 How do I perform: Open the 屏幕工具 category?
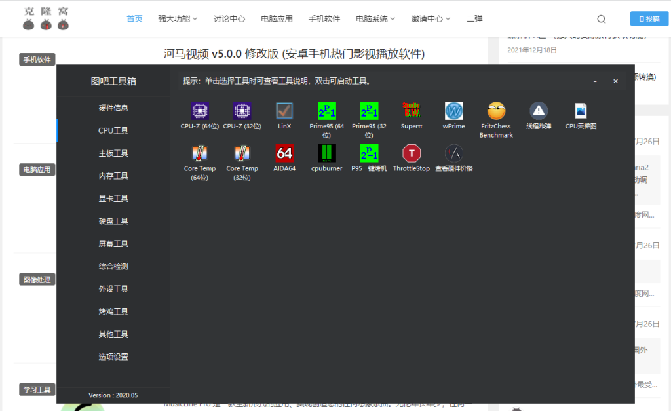tap(113, 244)
